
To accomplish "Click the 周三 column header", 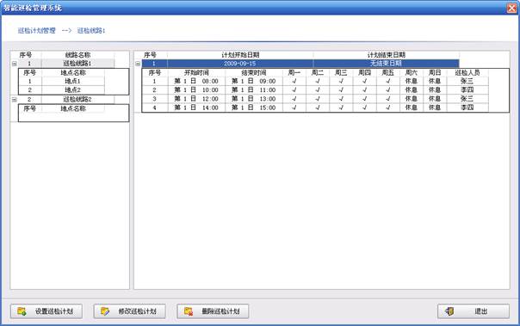I will coord(341,72).
